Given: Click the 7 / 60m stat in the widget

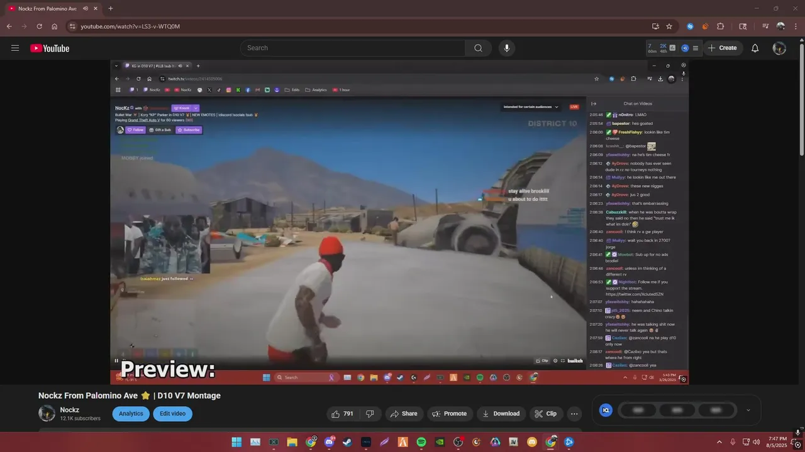Looking at the screenshot, I should click(652, 48).
